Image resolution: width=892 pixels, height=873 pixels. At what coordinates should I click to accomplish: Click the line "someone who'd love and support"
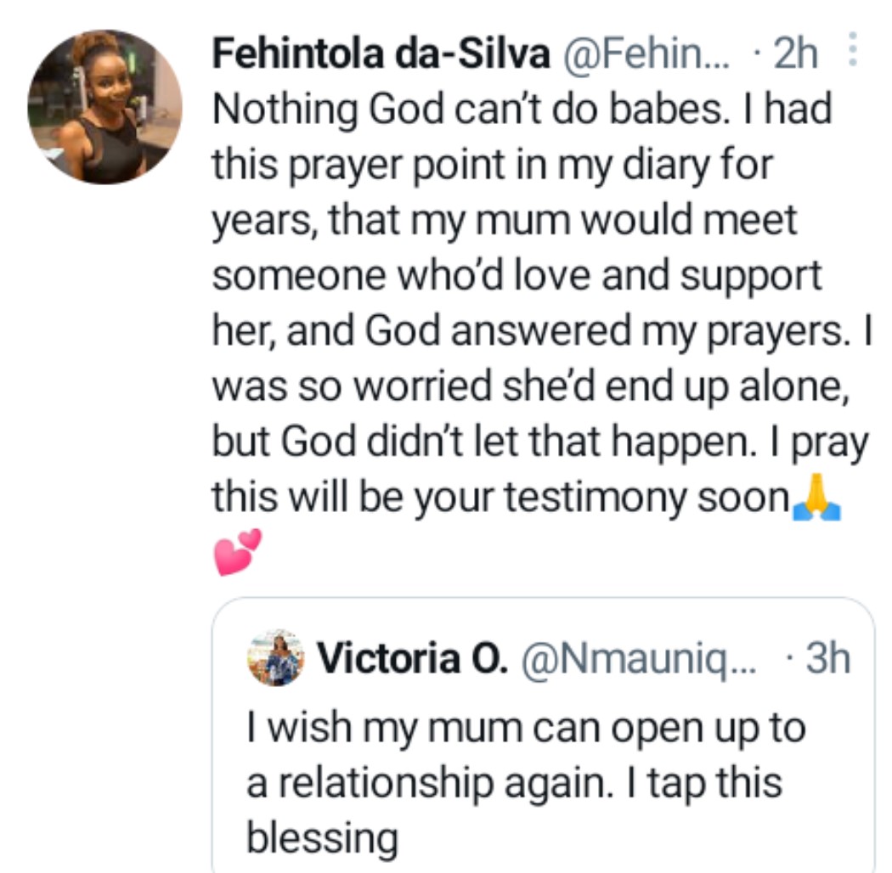517,275
